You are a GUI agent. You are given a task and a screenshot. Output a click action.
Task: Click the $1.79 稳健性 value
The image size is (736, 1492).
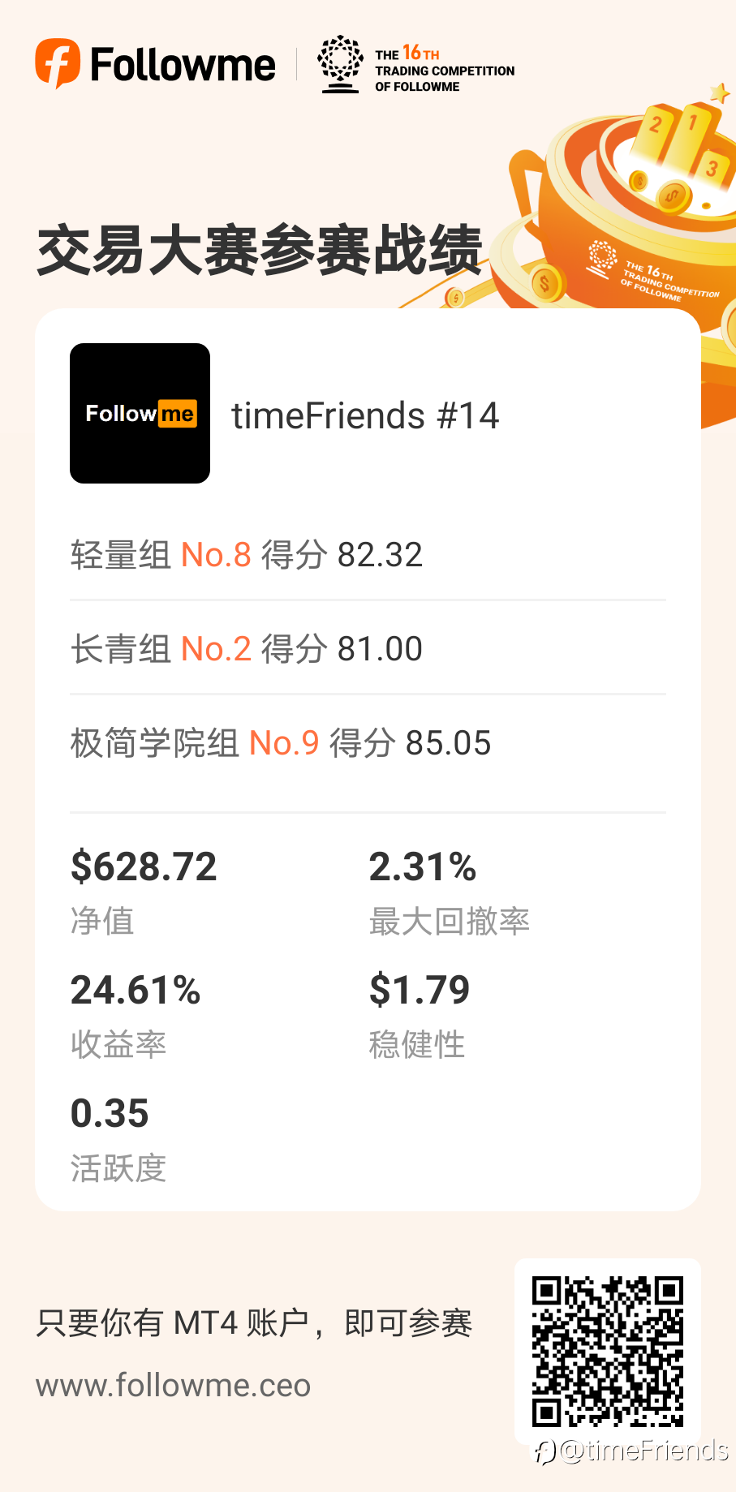(420, 990)
